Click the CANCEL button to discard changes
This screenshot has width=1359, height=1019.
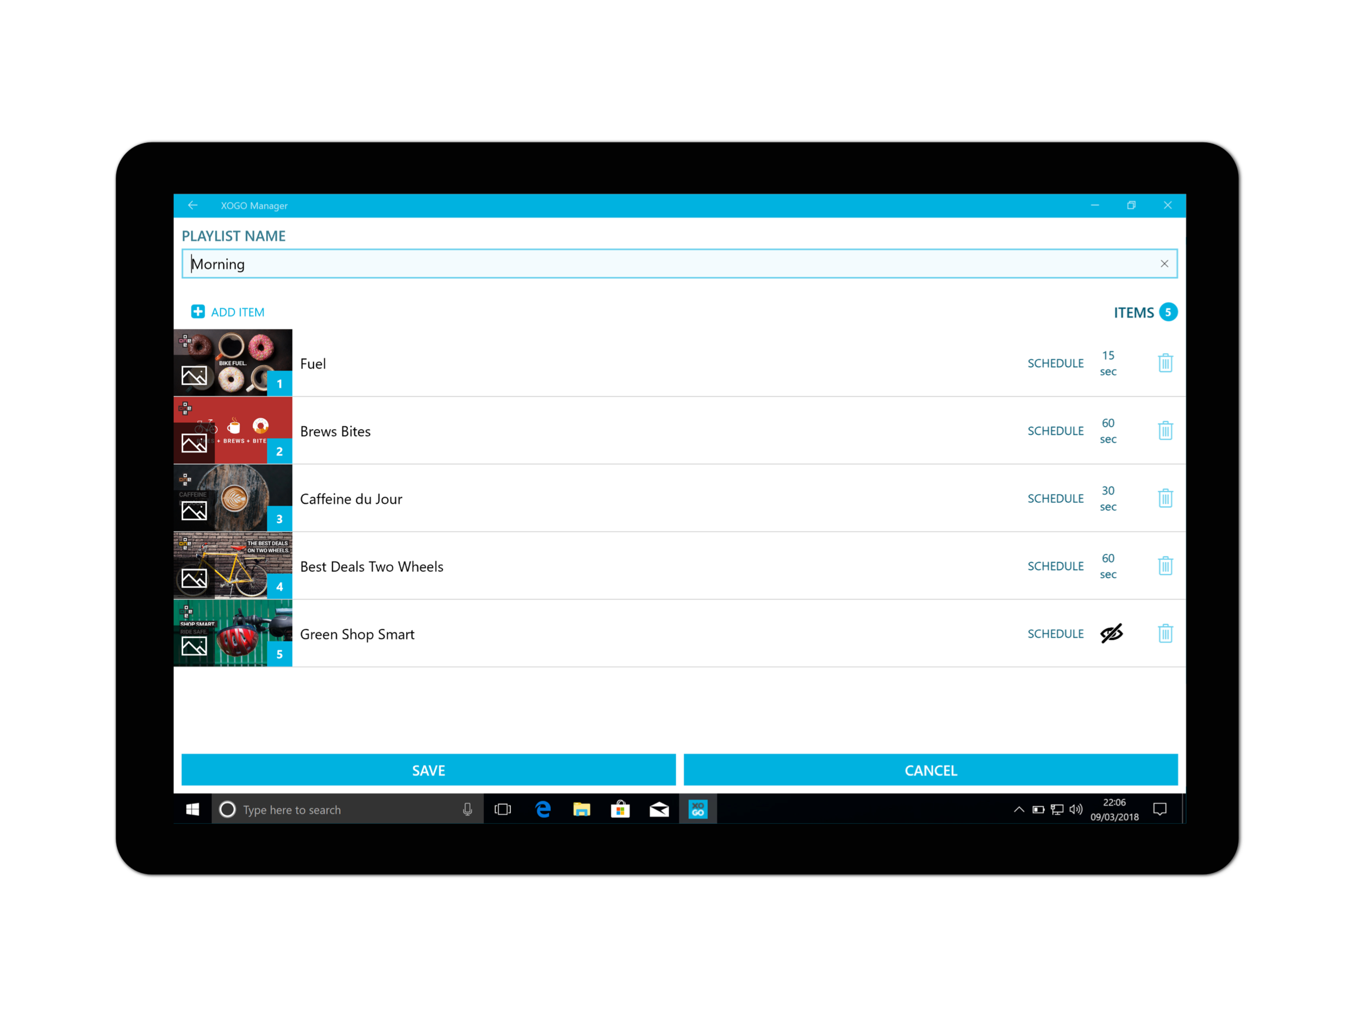(930, 768)
